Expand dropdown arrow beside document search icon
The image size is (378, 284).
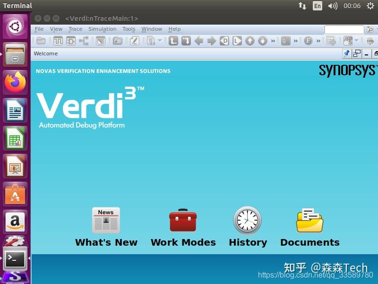click(160, 41)
